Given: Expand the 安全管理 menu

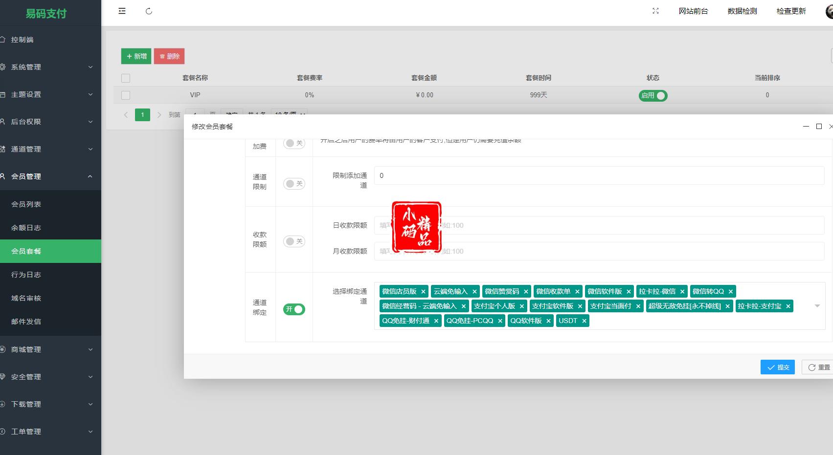Looking at the screenshot, I should pos(50,377).
